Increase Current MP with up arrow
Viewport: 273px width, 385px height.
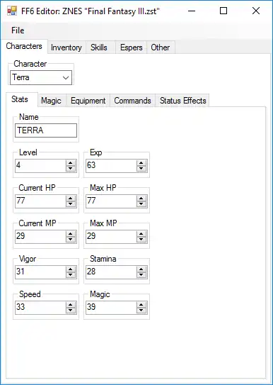[x=71, y=233]
